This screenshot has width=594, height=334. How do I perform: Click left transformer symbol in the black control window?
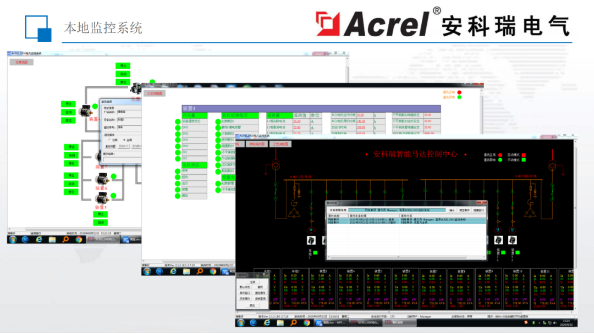tap(276, 165)
